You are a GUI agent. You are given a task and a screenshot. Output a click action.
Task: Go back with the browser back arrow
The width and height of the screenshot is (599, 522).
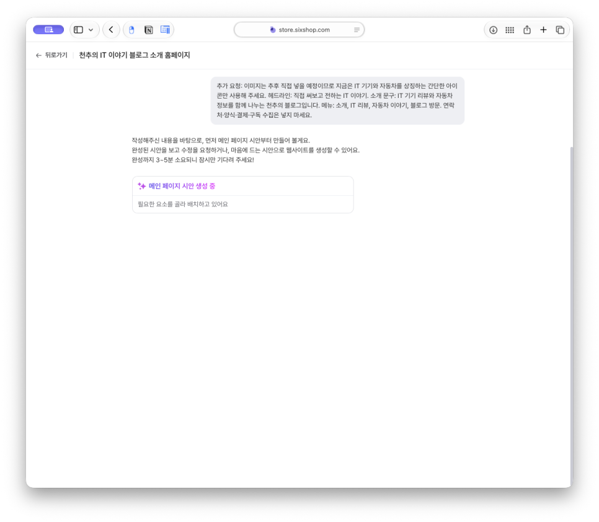coord(111,30)
